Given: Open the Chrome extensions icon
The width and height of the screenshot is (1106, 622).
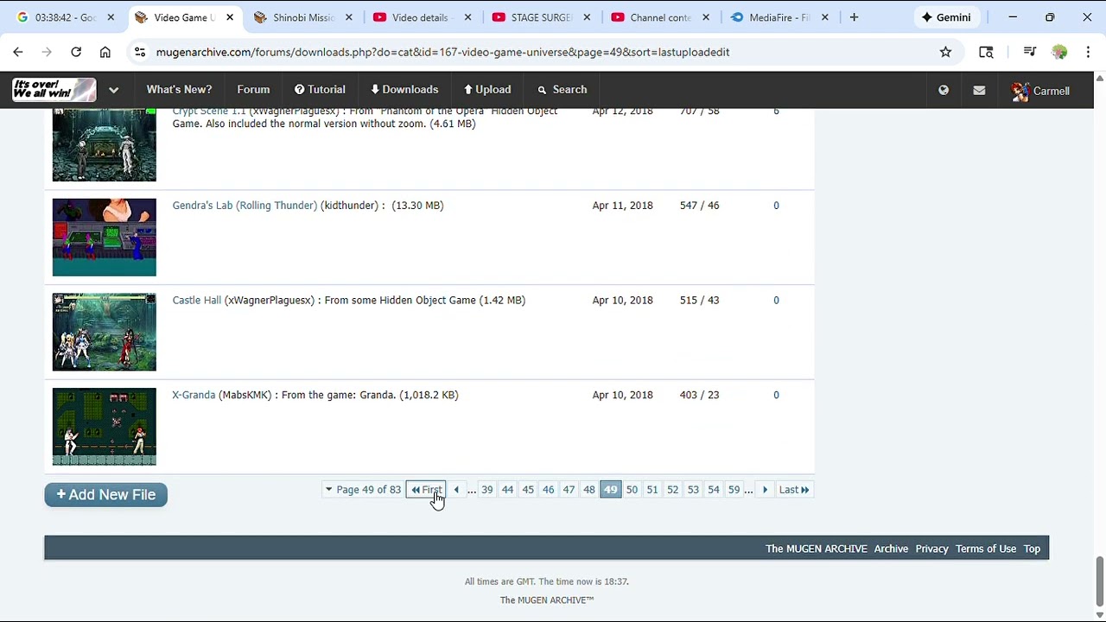Looking at the screenshot, I should click(x=986, y=52).
